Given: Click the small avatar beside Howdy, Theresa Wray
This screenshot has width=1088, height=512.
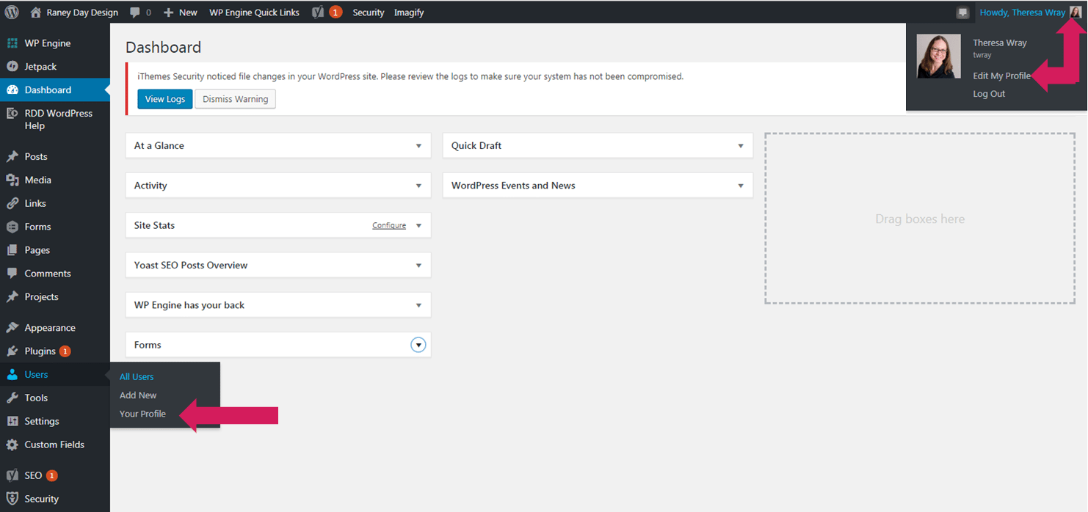Looking at the screenshot, I should pos(1076,12).
